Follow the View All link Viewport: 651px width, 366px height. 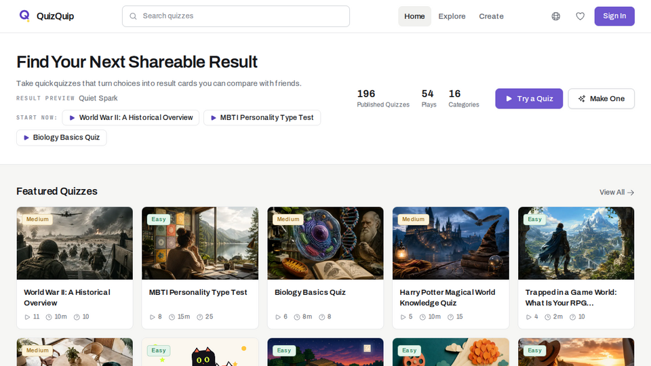tap(616, 192)
